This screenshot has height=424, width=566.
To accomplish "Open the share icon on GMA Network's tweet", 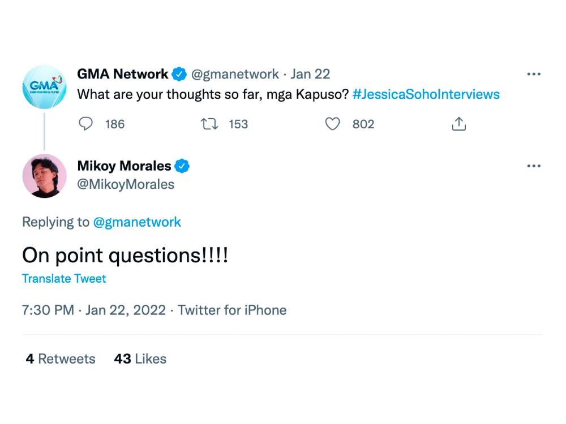I will (x=458, y=124).
